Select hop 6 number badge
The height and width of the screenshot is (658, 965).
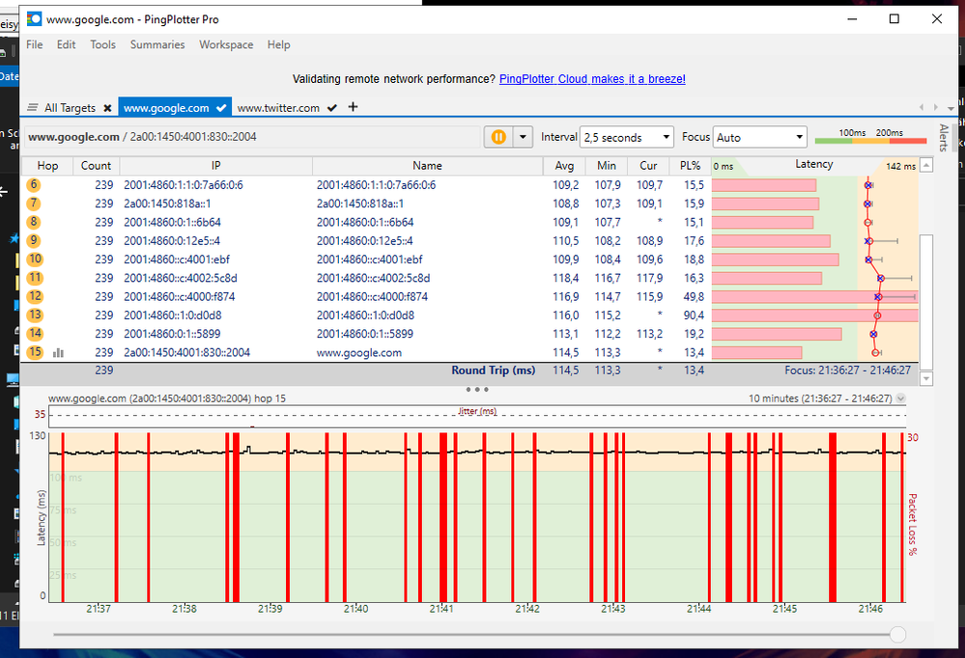[34, 184]
